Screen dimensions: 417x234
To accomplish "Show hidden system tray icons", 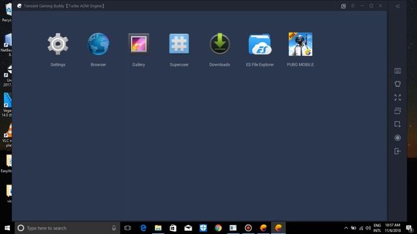I will coord(346,228).
